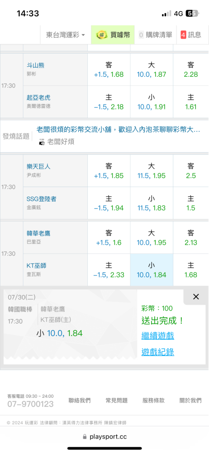Open the 訊息 messages with 4 badge

point(191,35)
